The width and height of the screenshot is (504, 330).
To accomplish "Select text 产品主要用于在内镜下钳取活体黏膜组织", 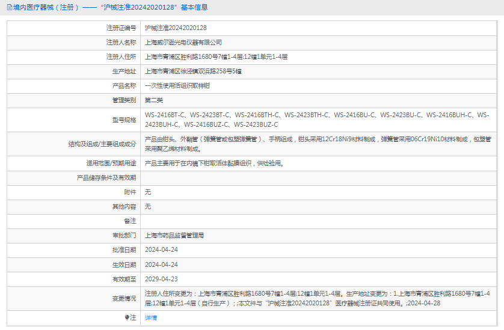I will [198, 163].
